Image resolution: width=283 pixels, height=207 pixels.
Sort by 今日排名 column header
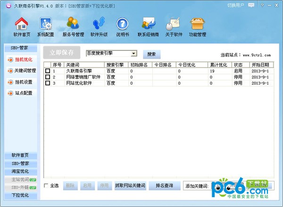(x=164, y=65)
